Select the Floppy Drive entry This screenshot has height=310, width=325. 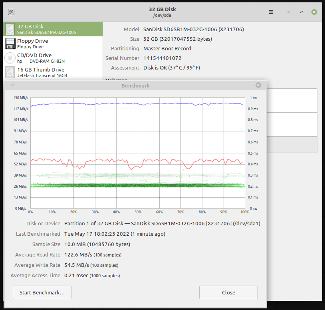pos(53,44)
